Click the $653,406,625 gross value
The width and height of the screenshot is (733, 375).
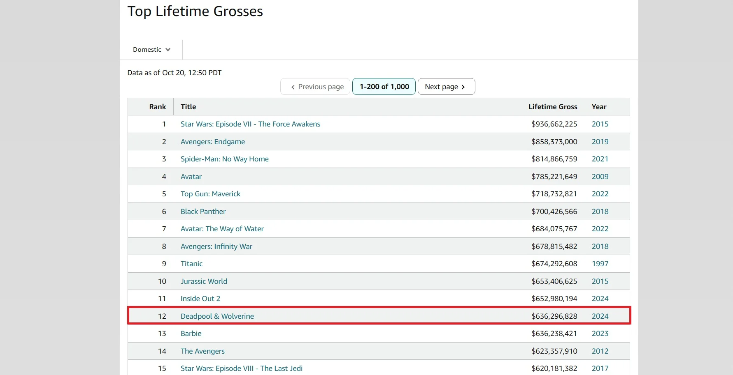point(554,281)
